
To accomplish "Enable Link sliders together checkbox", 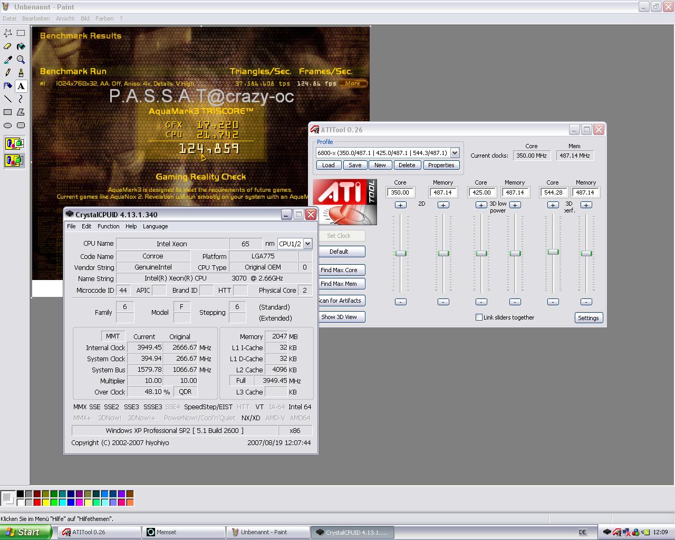I will (479, 317).
